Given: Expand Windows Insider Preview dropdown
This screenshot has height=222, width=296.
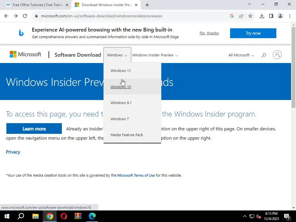Looking at the screenshot, I should tap(155, 55).
